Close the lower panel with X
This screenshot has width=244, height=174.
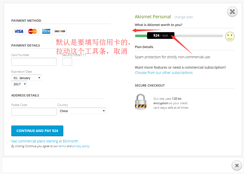(x=237, y=165)
